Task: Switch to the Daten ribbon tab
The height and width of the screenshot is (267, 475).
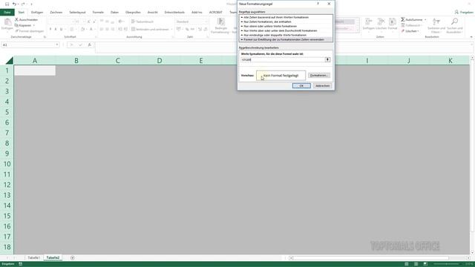Action: (x=114, y=12)
